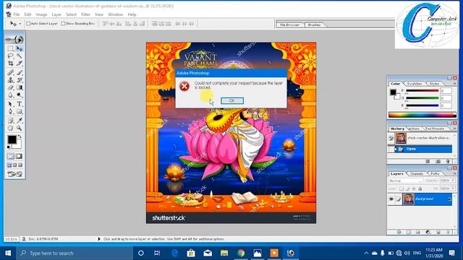Hide the Background layer eye icon
Image resolution: width=463 pixels, height=260 pixels.
391,199
